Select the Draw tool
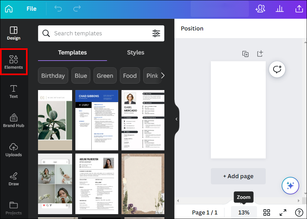Viewport: 307px width, 219px height. pos(13,179)
